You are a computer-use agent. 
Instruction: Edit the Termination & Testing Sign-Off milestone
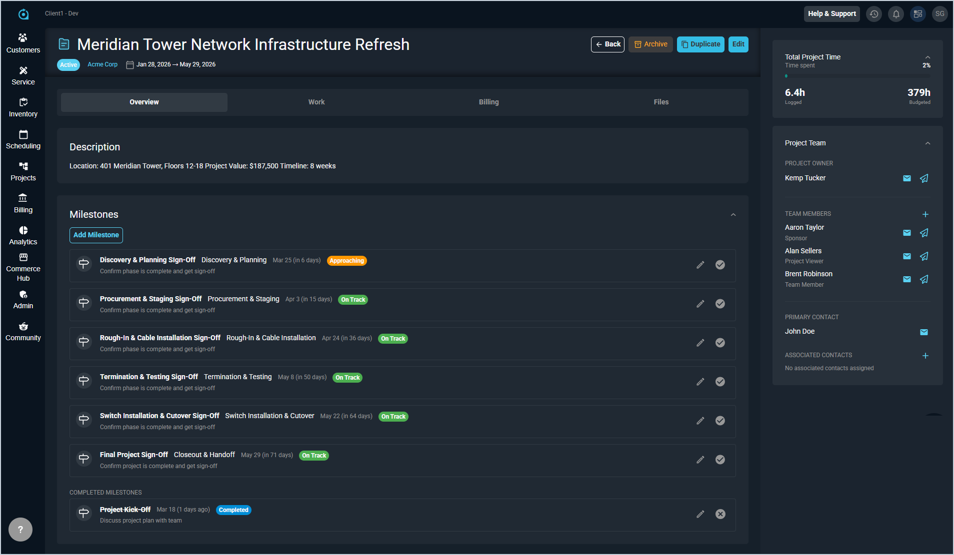pos(700,382)
